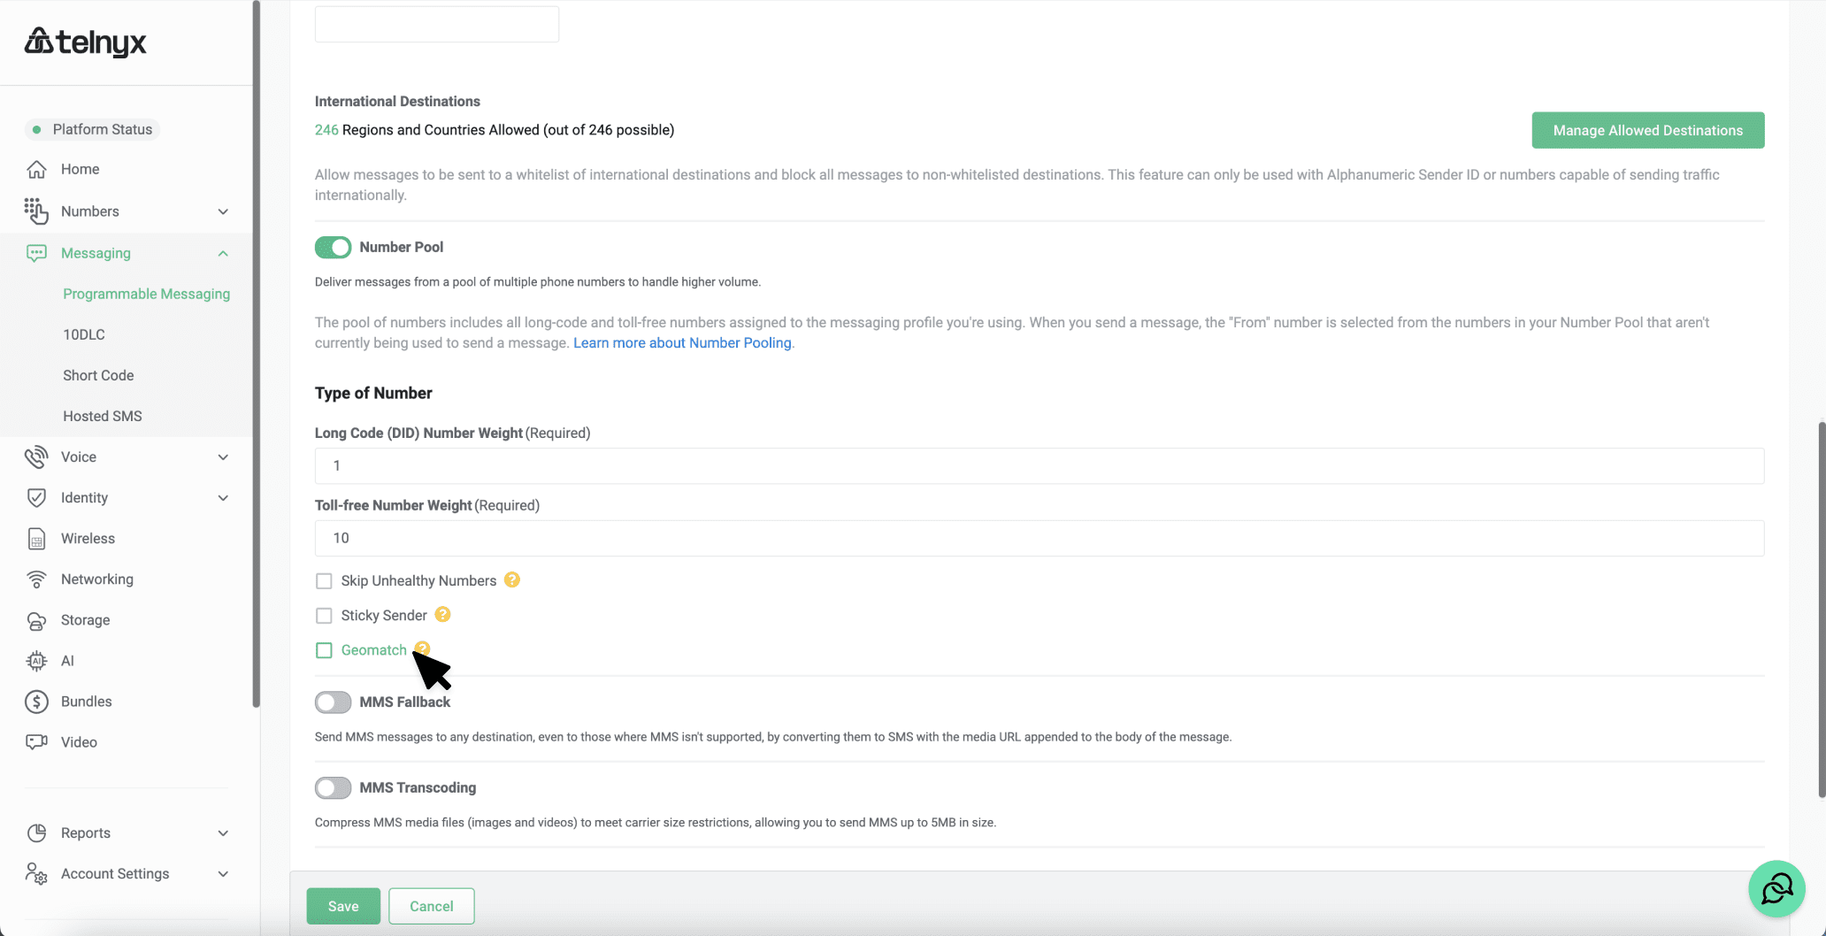Select the Video section
The image size is (1826, 936).
80,741
